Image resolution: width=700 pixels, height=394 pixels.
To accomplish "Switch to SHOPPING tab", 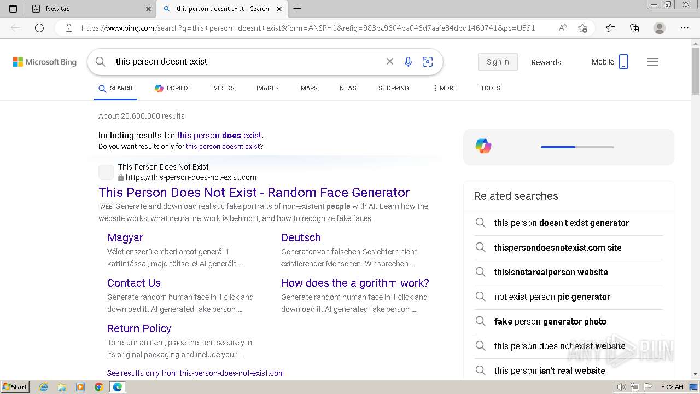I will pyautogui.click(x=394, y=88).
